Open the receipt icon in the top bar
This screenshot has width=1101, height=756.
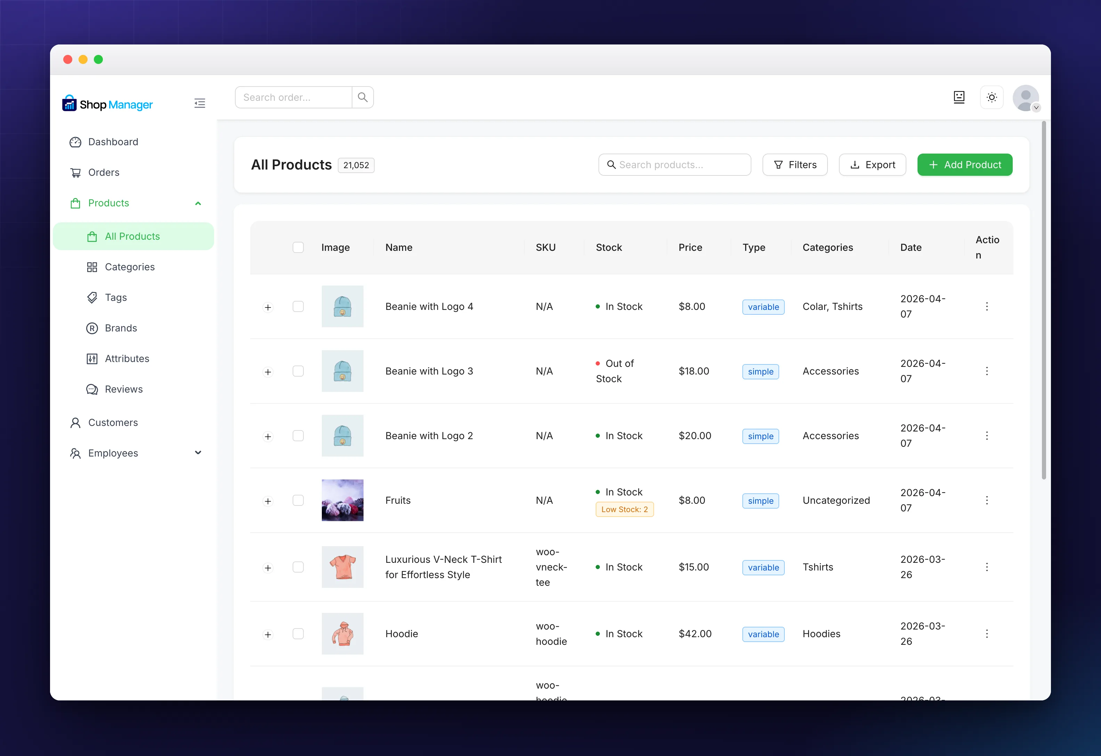click(x=959, y=97)
